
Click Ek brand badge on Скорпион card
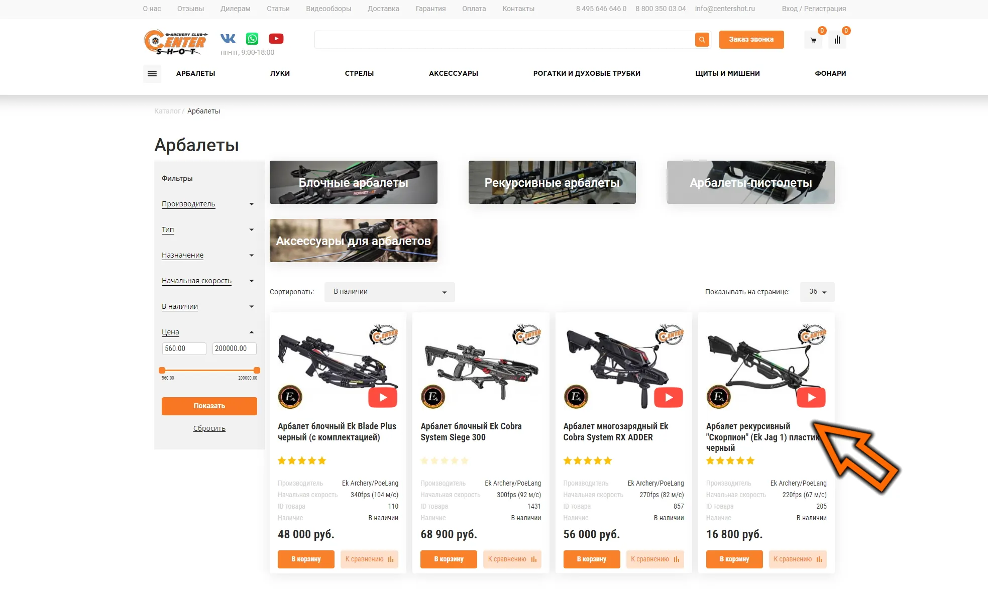(x=719, y=397)
